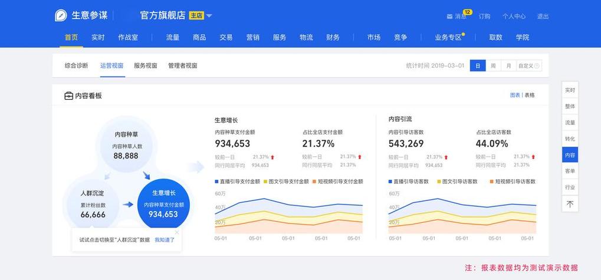Toggle 直播引导支付金额 legend swatch

coord(216,182)
